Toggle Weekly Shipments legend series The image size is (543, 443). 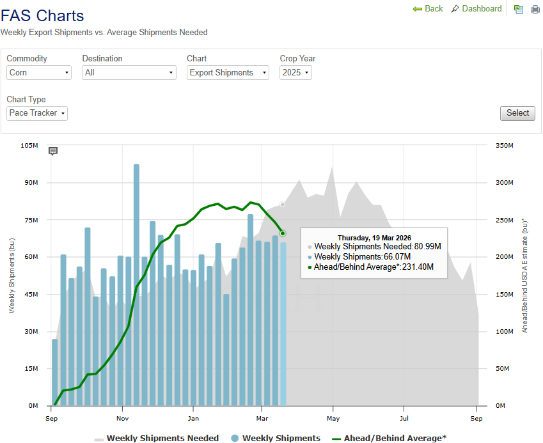tap(275, 438)
